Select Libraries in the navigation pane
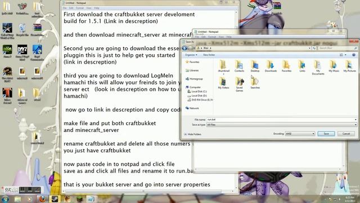360x203 pixels. [x=192, y=70]
